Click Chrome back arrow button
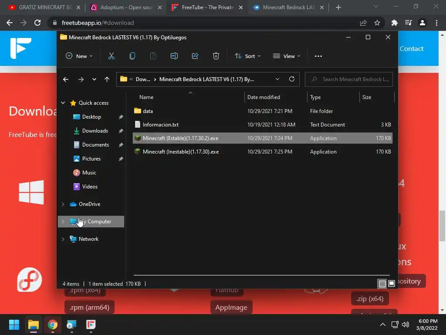Viewport: 446px width, 335px height. (x=10, y=23)
